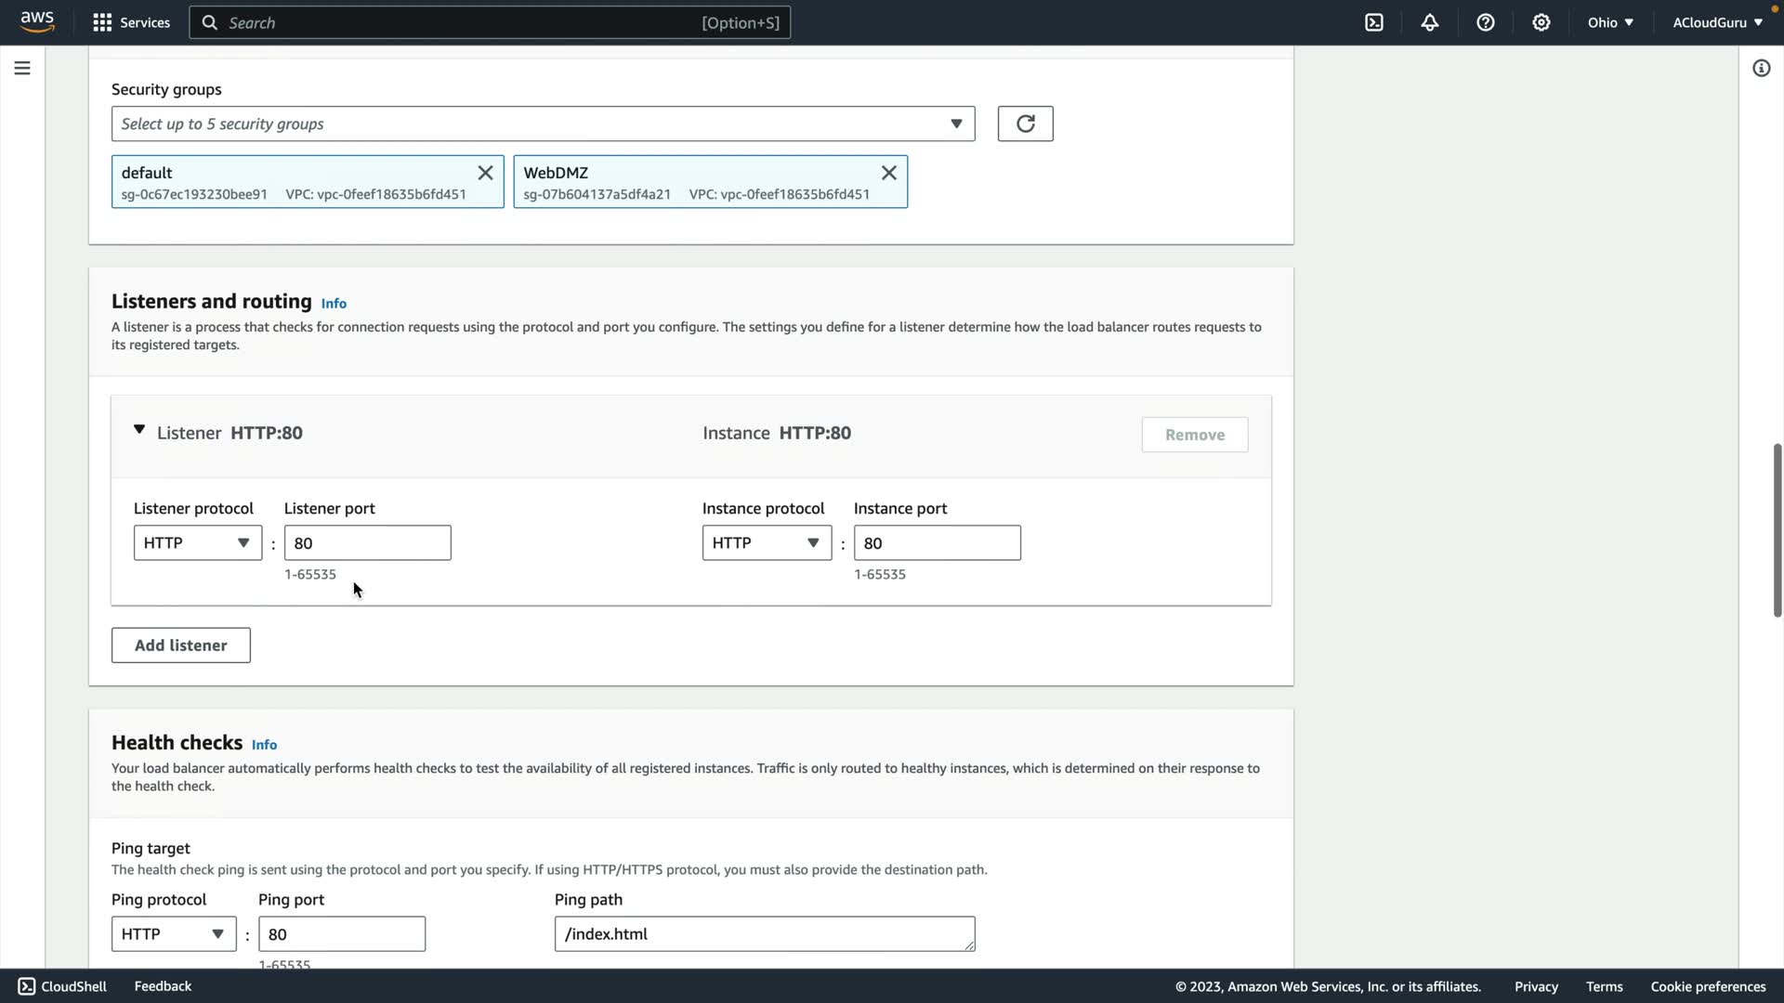Refresh the security groups list

pyautogui.click(x=1025, y=124)
